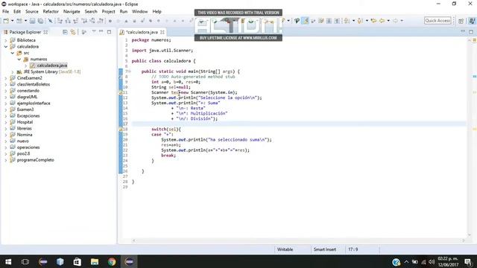
Task: Open the Next Annotation dropdown arrow
Action: (353, 21)
